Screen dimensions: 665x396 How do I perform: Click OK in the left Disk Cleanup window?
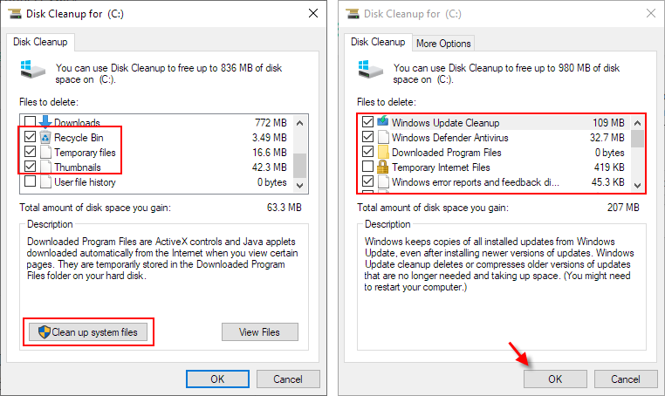click(217, 379)
